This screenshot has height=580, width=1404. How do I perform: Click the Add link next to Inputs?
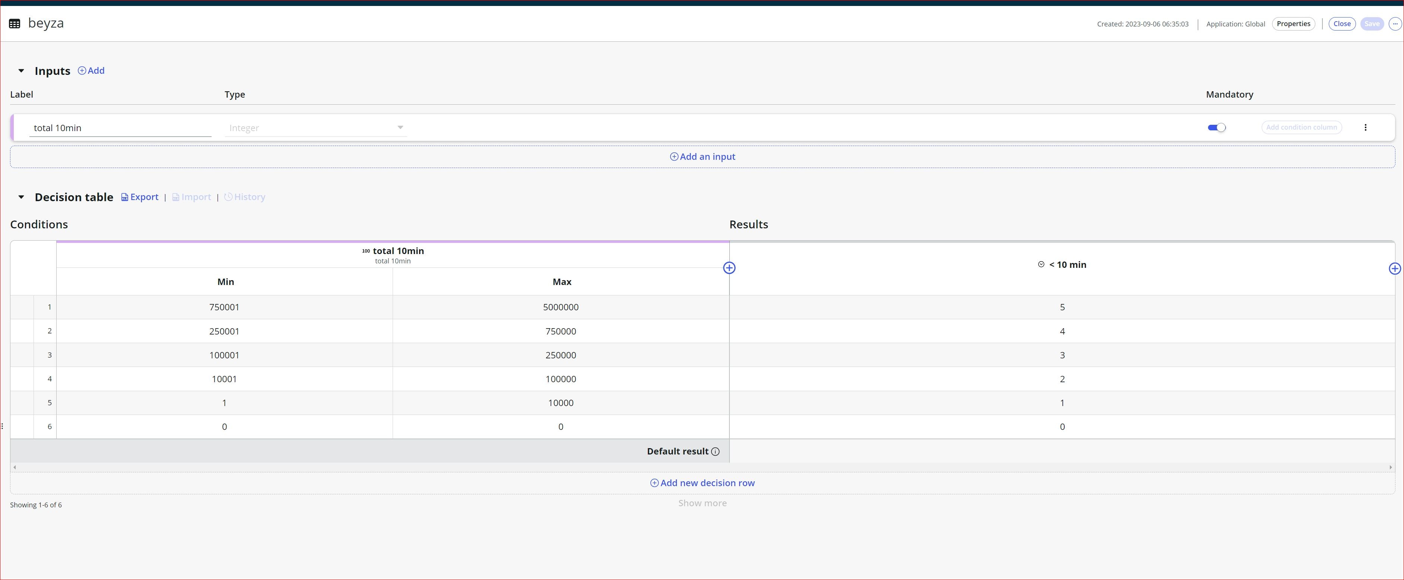point(91,70)
